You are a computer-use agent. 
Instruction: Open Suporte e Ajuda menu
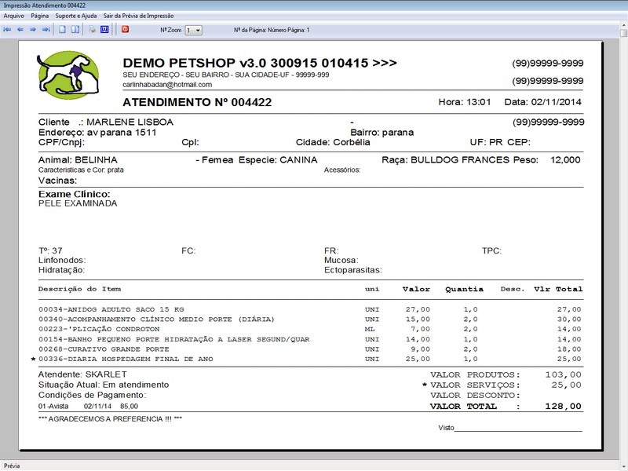pos(75,16)
